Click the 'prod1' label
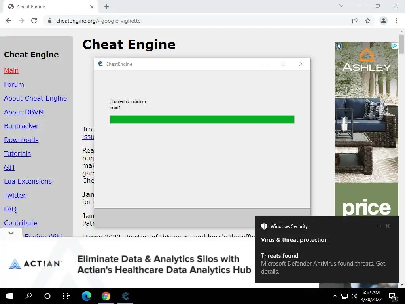The width and height of the screenshot is (405, 304). tap(115, 108)
